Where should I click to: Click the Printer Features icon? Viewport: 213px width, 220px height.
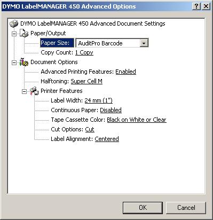pos(34,91)
